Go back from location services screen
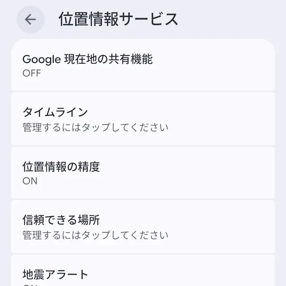This screenshot has height=286, width=286. pyautogui.click(x=30, y=20)
